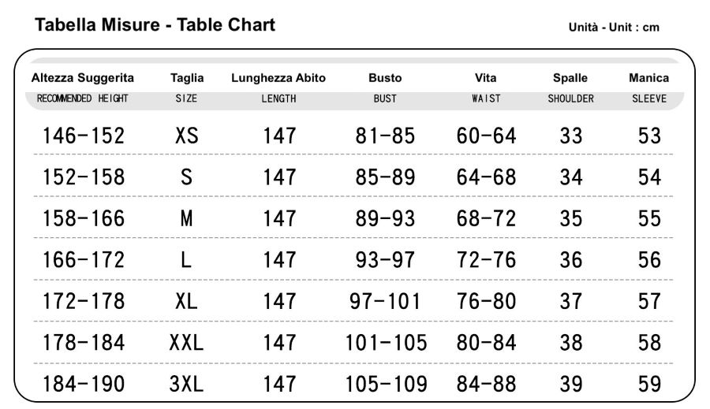This screenshot has width=710, height=409.
Task: Click the shoulder value 35 cell
Action: coord(570,218)
